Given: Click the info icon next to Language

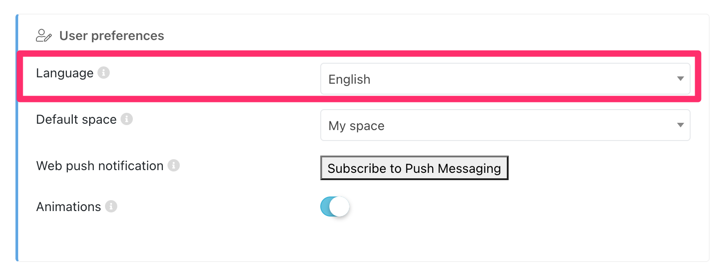Looking at the screenshot, I should [105, 72].
